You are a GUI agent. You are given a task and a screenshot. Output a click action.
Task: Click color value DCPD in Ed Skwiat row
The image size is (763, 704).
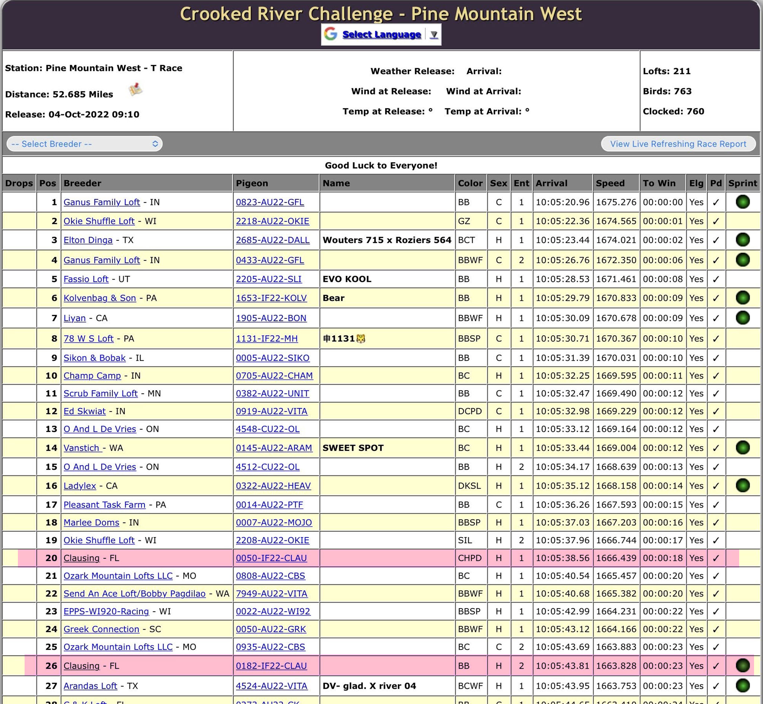(x=470, y=411)
